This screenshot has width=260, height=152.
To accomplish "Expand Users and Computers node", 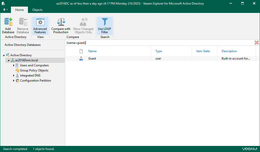I will (14, 66).
